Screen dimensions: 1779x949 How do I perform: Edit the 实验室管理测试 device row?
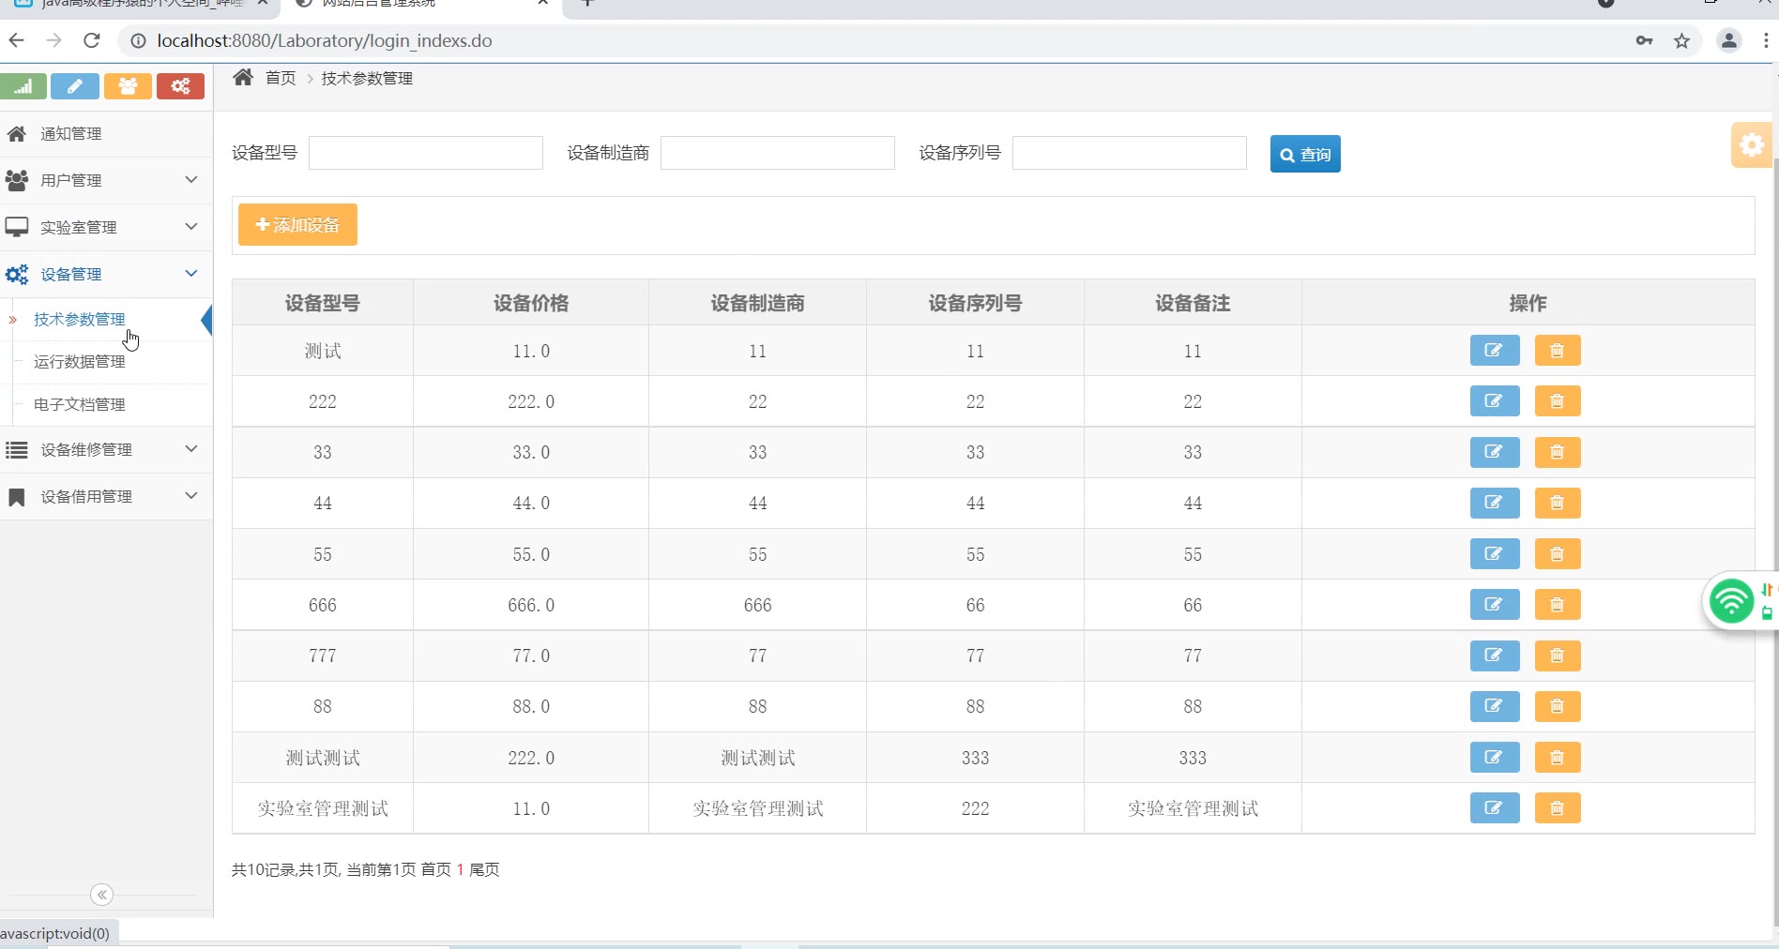point(1494,807)
